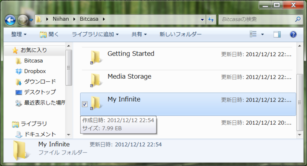
Task: Click the Media Storage folder icon
Action: 96,80
